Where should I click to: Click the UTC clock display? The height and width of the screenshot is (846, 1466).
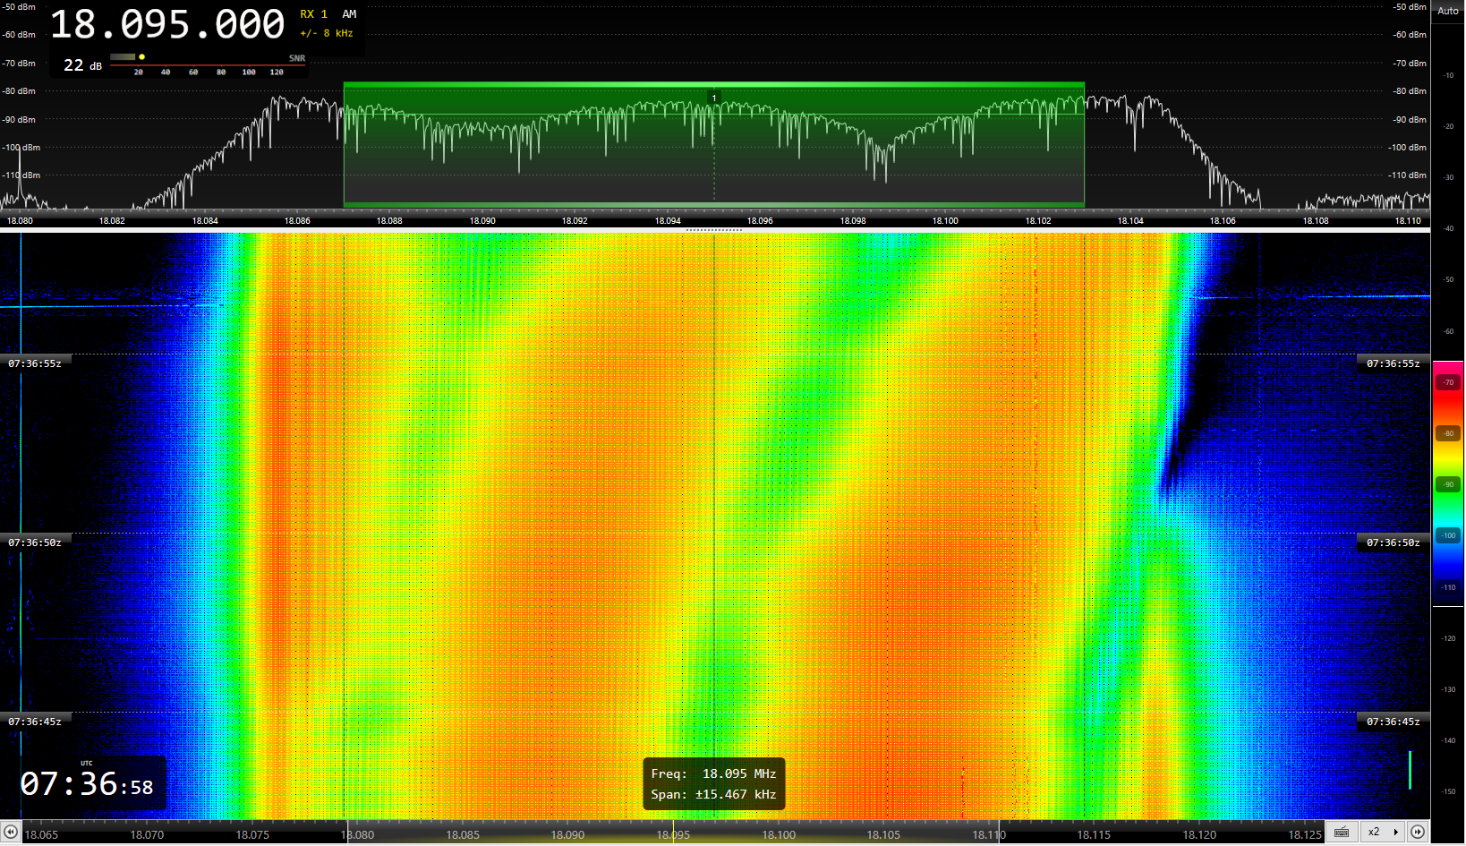point(87,784)
